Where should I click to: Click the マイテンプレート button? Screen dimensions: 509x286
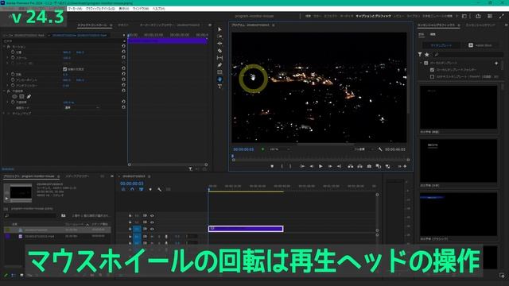441,45
